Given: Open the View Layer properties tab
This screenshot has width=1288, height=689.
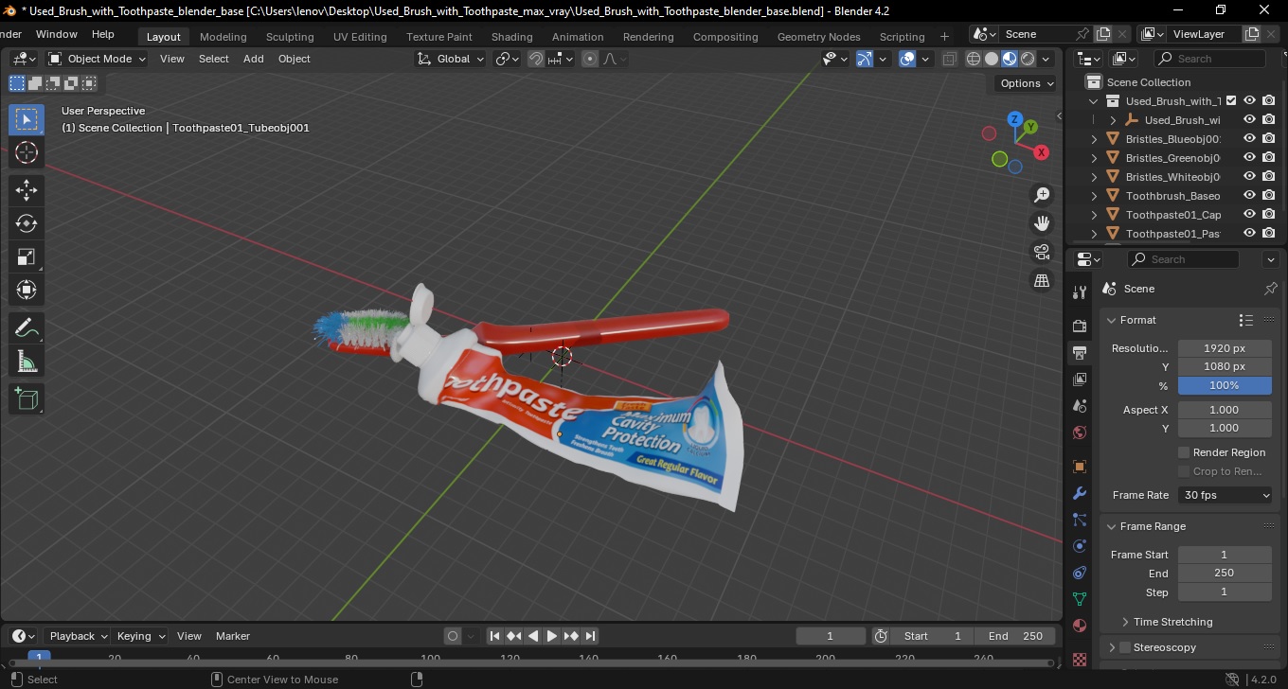Looking at the screenshot, I should coord(1079,380).
